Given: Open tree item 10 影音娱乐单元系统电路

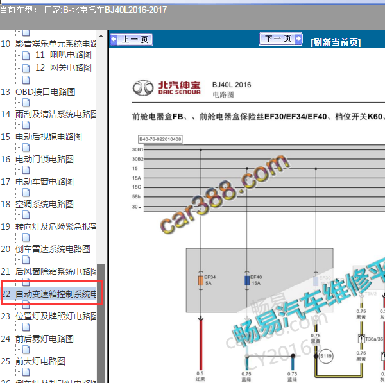Looking at the screenshot, I should (x=48, y=44).
